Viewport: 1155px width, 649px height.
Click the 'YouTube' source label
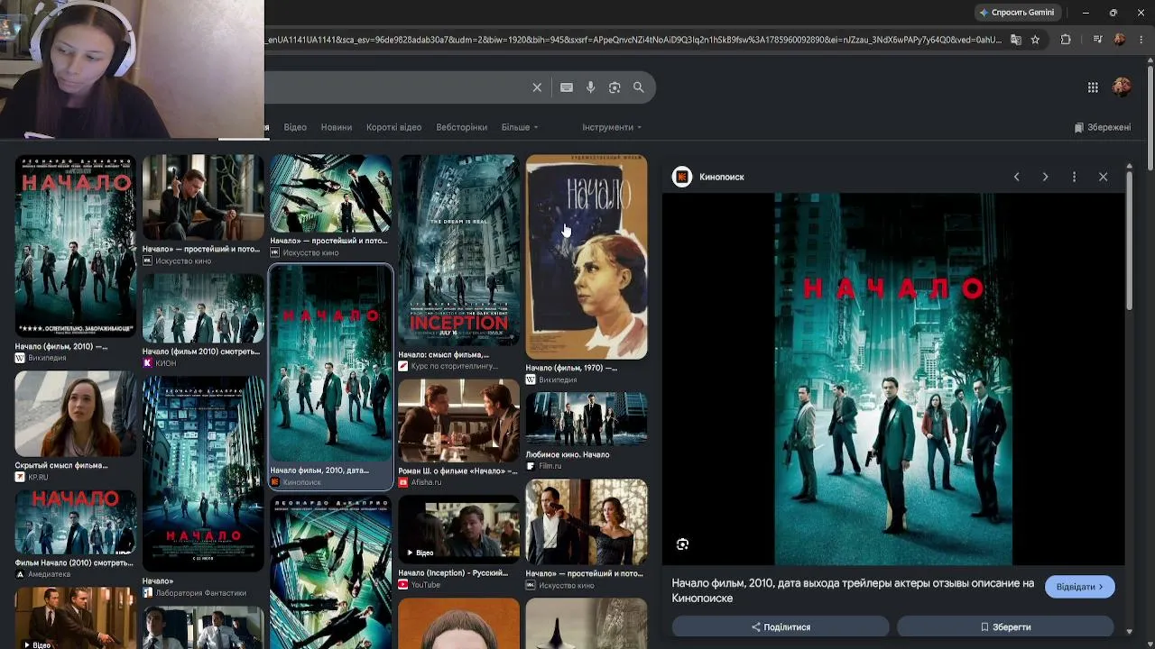point(426,585)
